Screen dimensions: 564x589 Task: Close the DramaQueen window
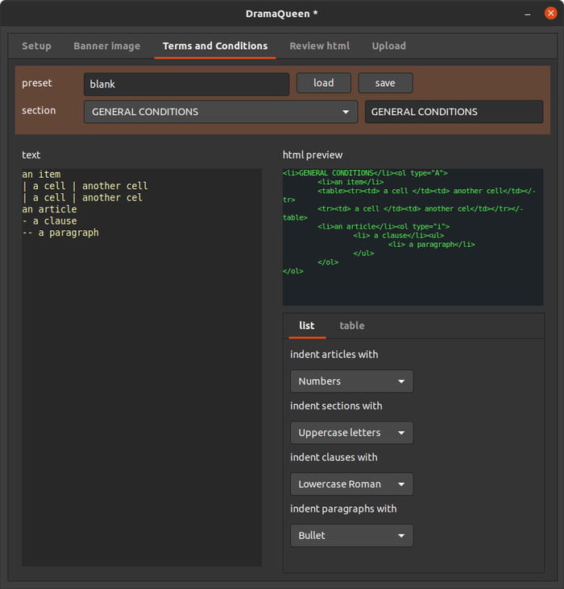[551, 14]
